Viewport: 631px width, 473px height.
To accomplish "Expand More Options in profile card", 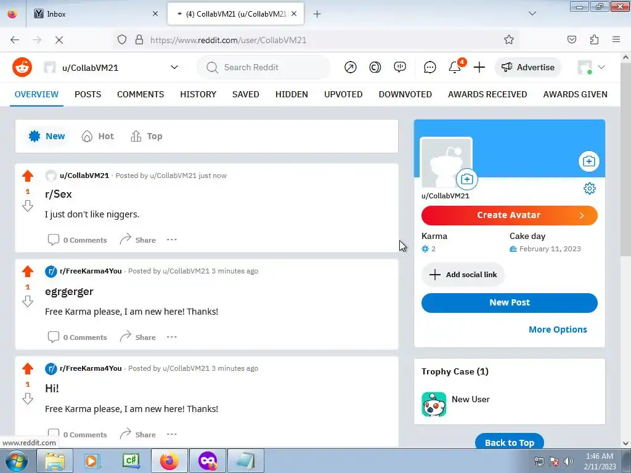I will (558, 329).
